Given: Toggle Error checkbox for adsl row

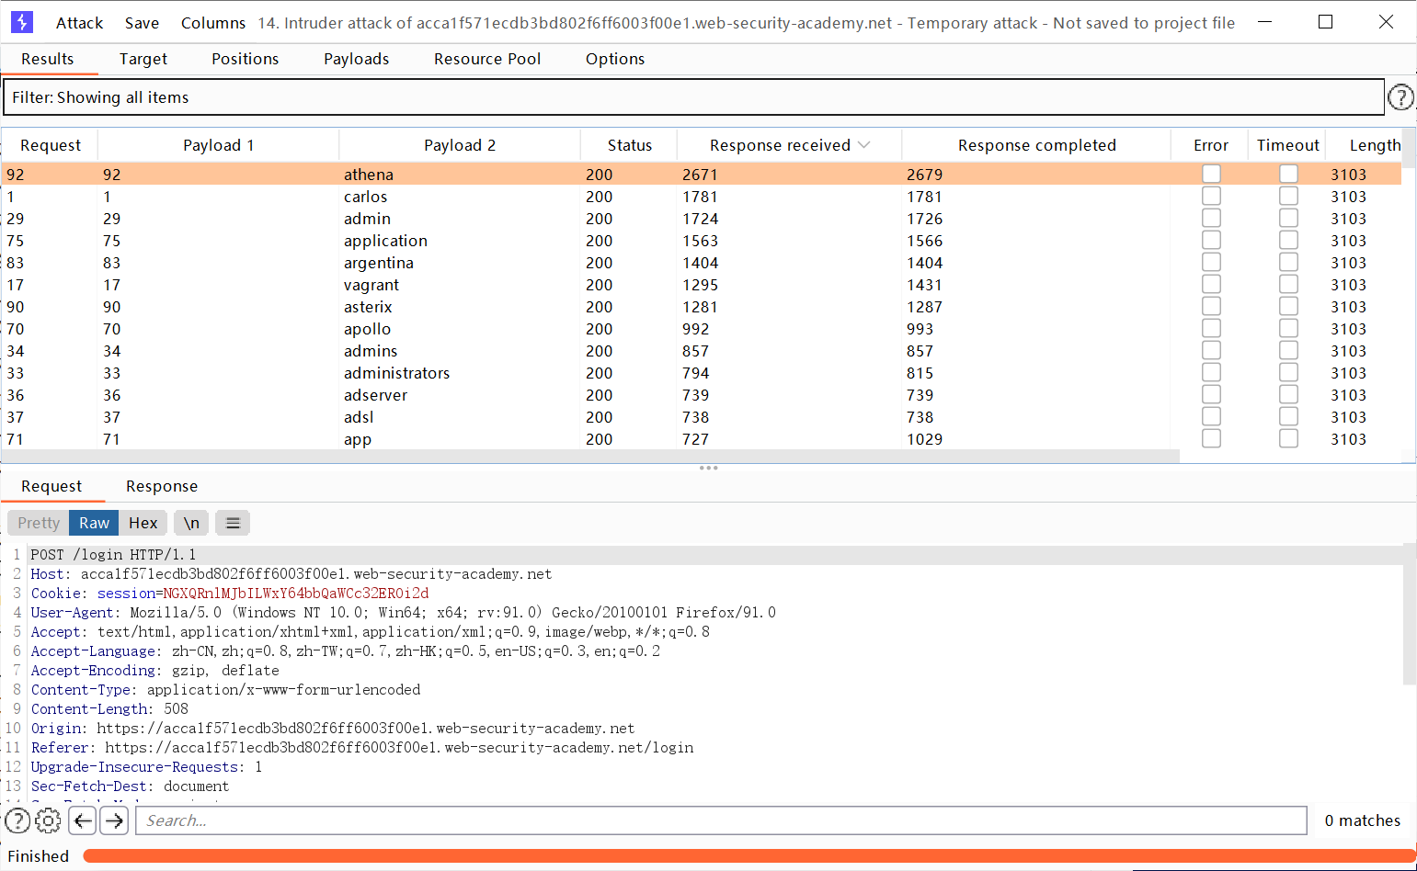Looking at the screenshot, I should coord(1211,416).
